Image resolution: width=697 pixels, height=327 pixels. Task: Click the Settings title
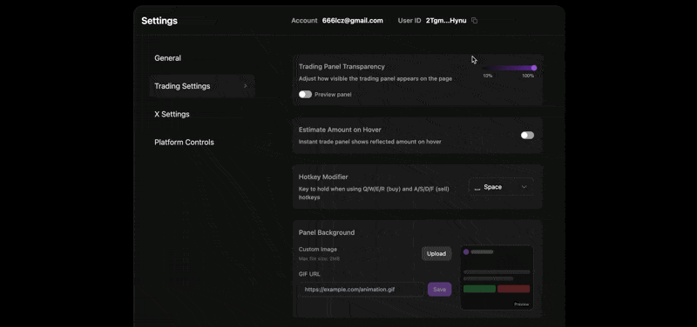point(159,21)
